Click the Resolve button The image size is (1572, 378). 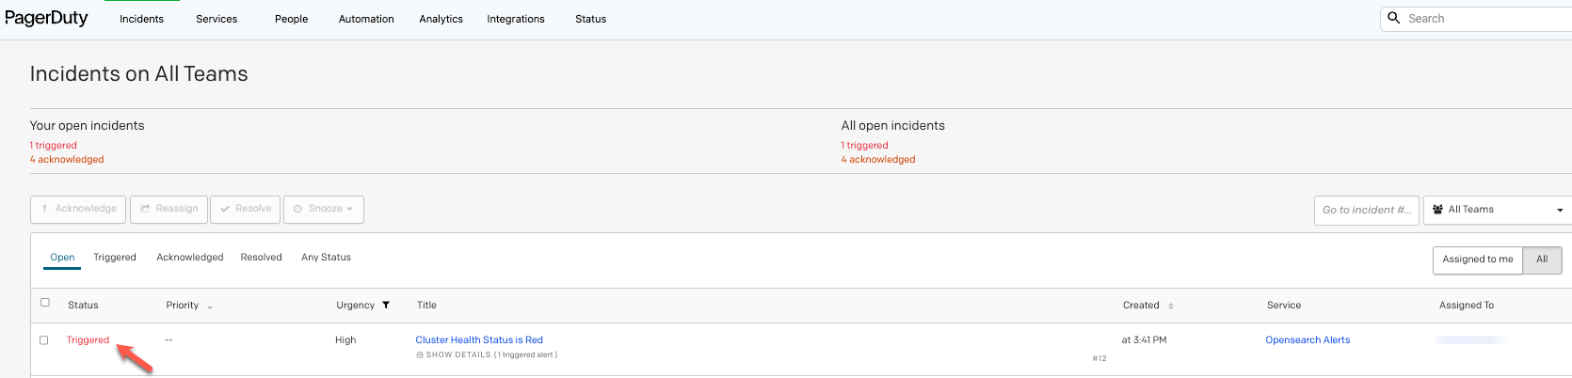point(245,209)
